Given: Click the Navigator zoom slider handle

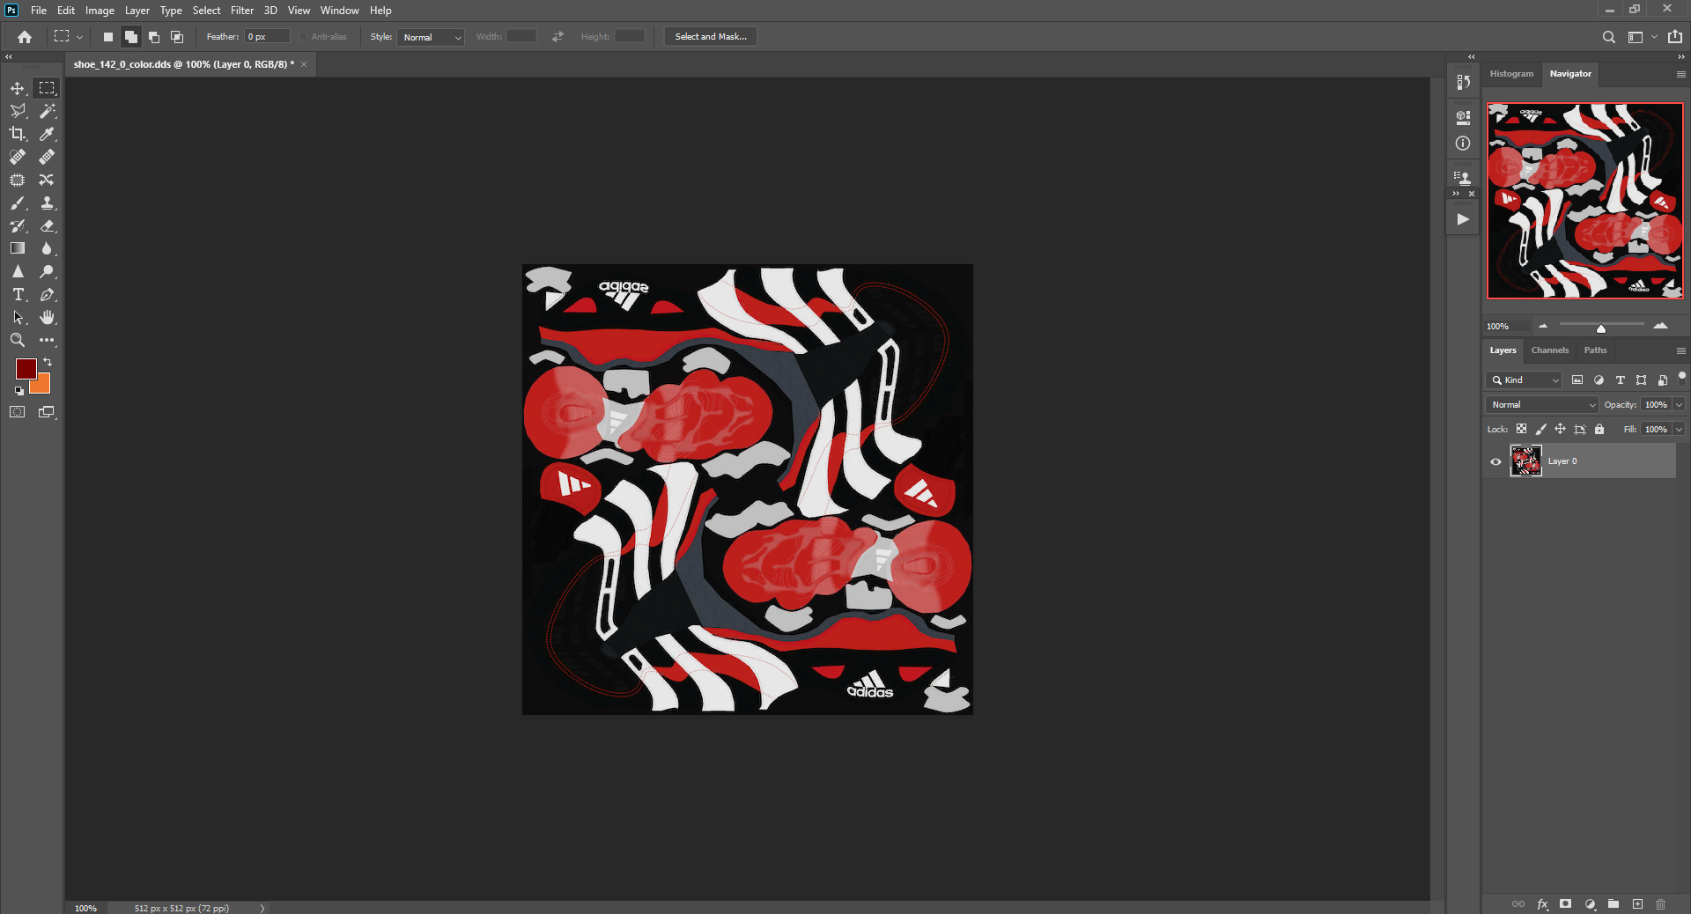Looking at the screenshot, I should tap(1601, 328).
